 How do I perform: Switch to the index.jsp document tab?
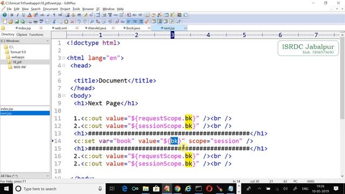pos(24,28)
